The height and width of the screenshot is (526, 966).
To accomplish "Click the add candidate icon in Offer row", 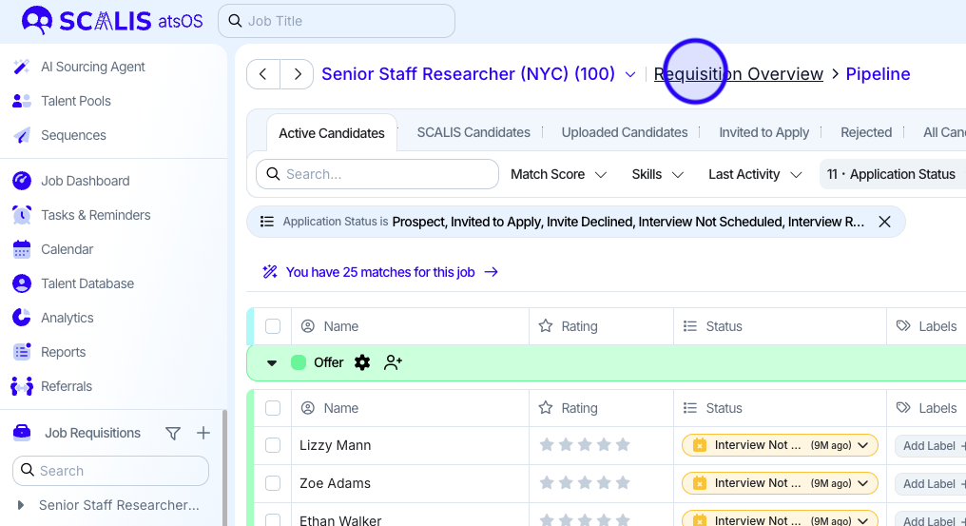I will (x=394, y=362).
